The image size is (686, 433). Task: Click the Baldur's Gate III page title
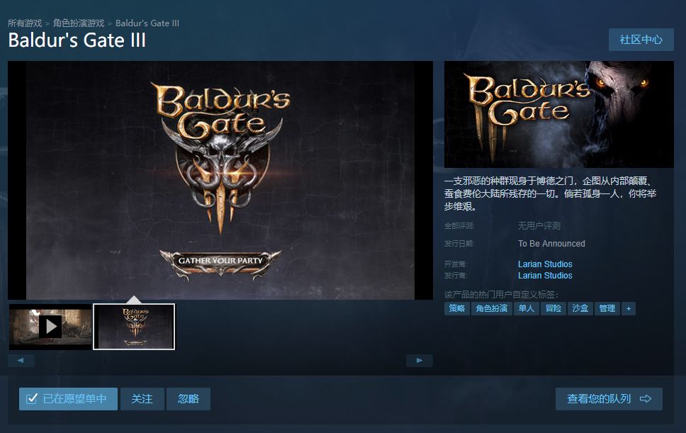[77, 40]
